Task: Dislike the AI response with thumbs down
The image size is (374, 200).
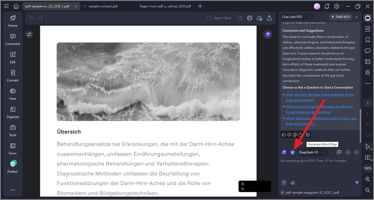Action: point(289,135)
